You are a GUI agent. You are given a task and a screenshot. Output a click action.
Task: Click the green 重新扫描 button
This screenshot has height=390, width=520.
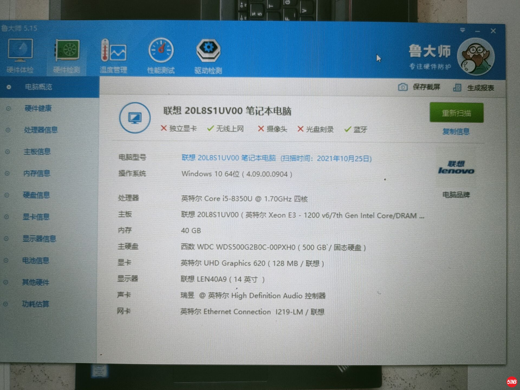[x=456, y=113]
